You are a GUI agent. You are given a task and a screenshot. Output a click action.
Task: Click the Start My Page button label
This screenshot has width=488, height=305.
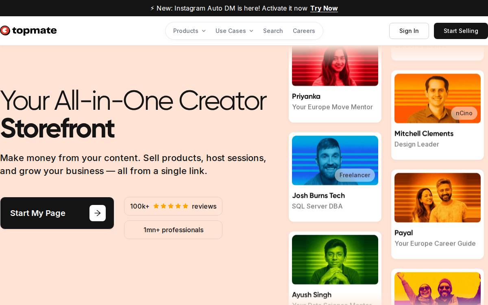click(38, 213)
